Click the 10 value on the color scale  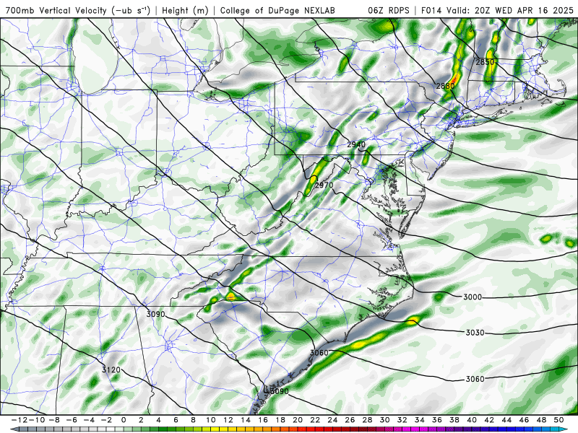point(210,420)
